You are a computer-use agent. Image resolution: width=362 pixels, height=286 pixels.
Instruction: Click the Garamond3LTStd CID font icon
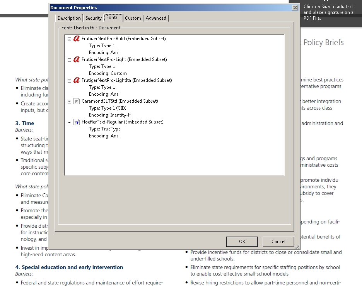click(x=77, y=101)
